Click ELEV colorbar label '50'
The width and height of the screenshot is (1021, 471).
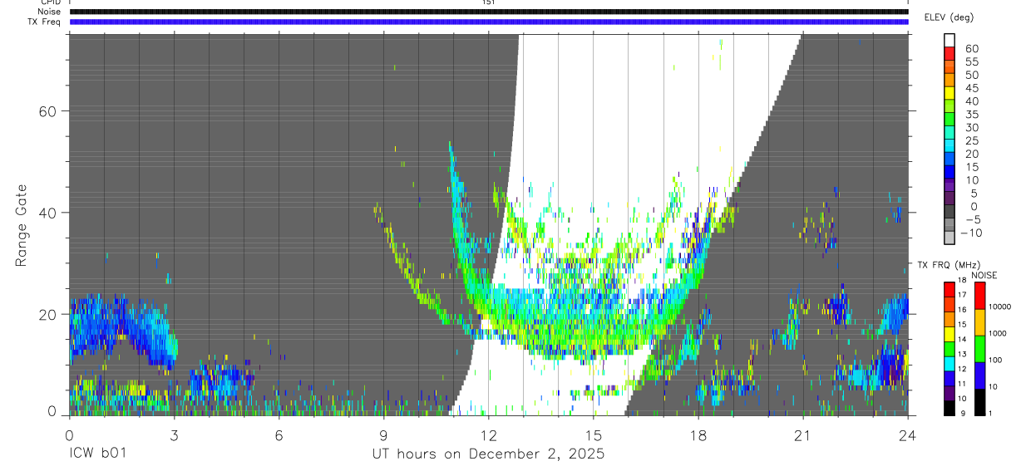(971, 76)
